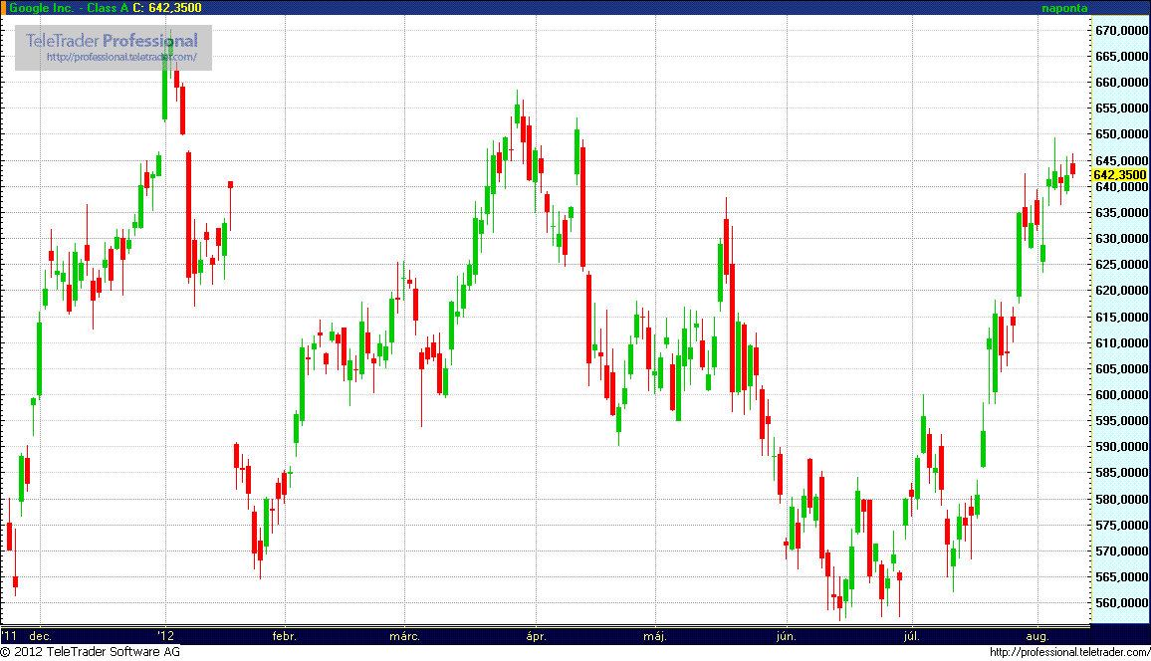
Task: Click the 'naponta' interval label
Action: 1064,7
